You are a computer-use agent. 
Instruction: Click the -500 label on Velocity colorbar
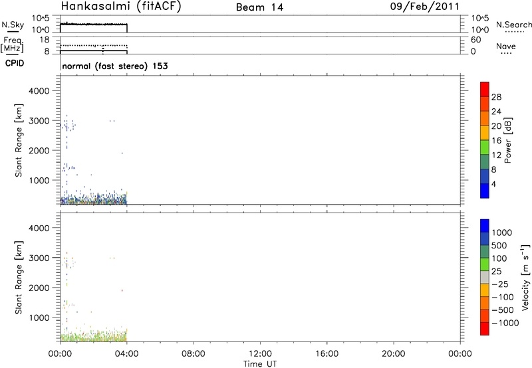(503, 310)
